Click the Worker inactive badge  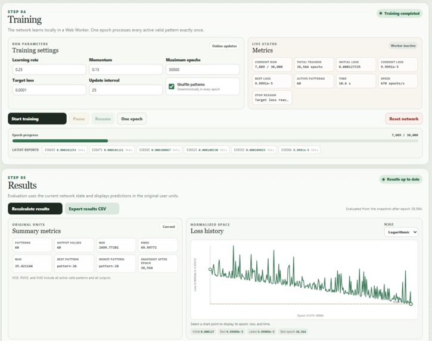(x=403, y=46)
